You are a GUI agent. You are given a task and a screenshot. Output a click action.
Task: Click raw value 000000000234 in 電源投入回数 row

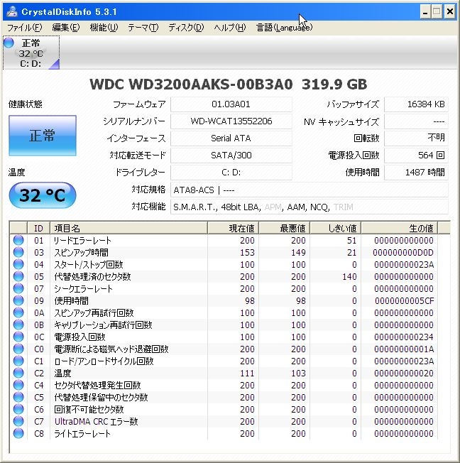pos(404,337)
